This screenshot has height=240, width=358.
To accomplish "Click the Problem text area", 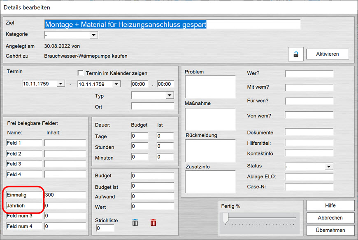I will tap(210, 87).
